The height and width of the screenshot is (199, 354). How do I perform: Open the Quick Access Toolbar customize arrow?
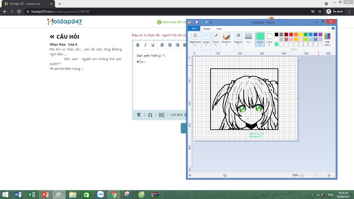tap(211, 22)
